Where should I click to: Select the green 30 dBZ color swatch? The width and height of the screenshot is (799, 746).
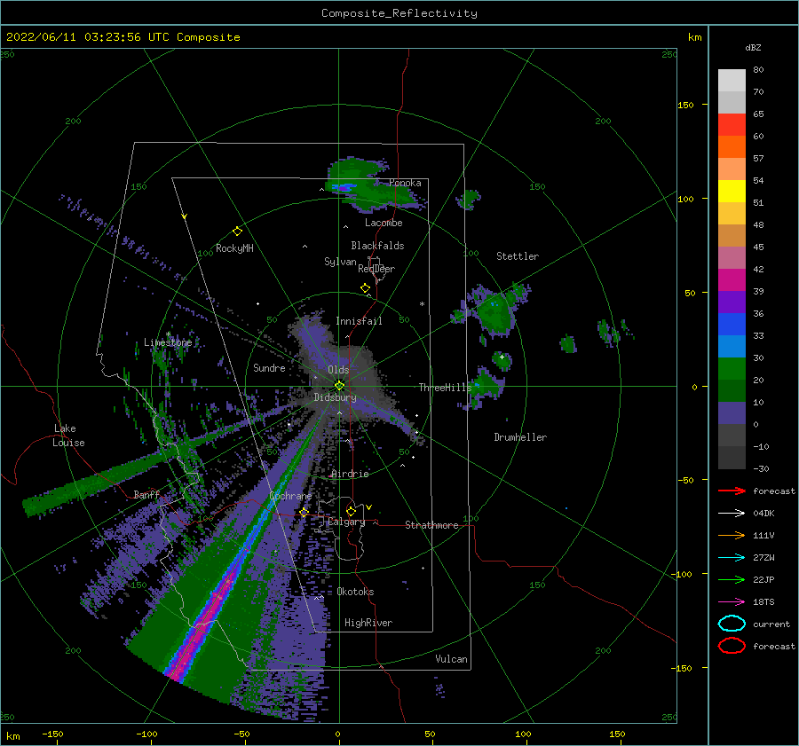pyautogui.click(x=732, y=368)
